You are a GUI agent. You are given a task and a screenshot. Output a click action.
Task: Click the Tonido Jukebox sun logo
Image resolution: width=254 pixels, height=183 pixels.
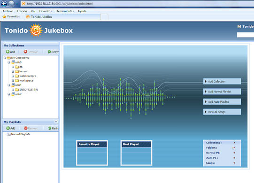pyautogui.click(x=36, y=30)
